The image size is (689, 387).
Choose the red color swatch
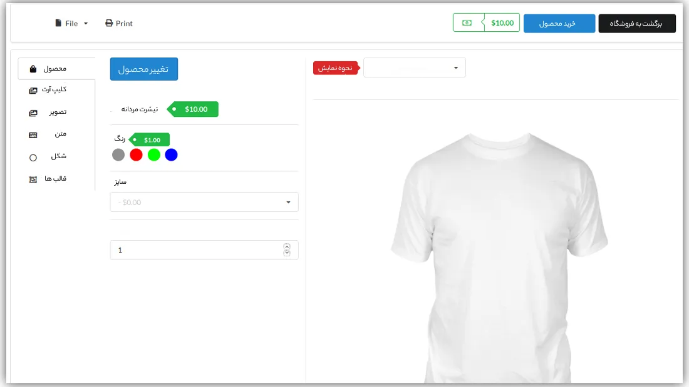pyautogui.click(x=136, y=154)
